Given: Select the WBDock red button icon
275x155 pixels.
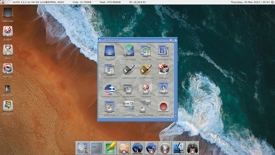Looking at the screenshot, I should [163, 106].
